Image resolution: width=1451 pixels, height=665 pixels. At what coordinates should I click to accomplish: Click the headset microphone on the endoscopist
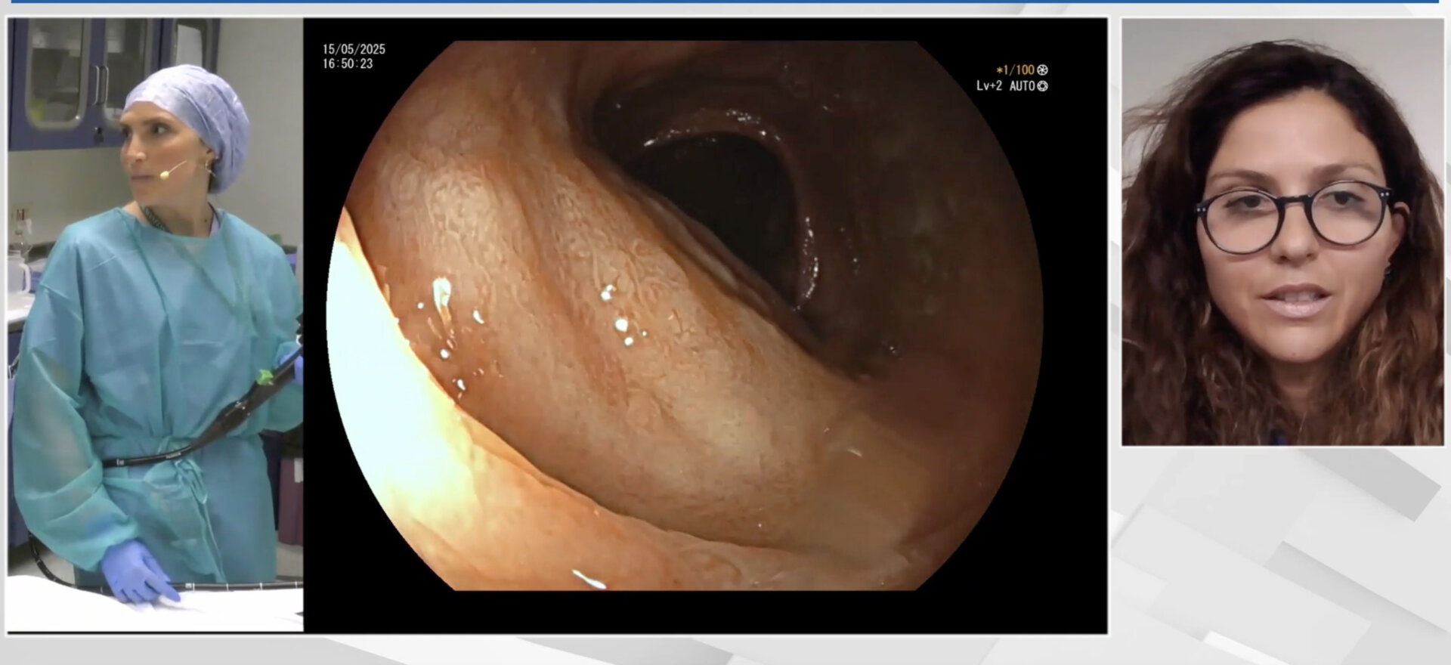[164, 175]
